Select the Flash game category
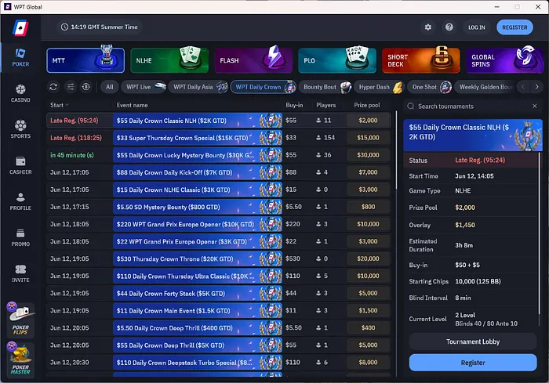Screen dimensions: 549x383 click(x=253, y=60)
